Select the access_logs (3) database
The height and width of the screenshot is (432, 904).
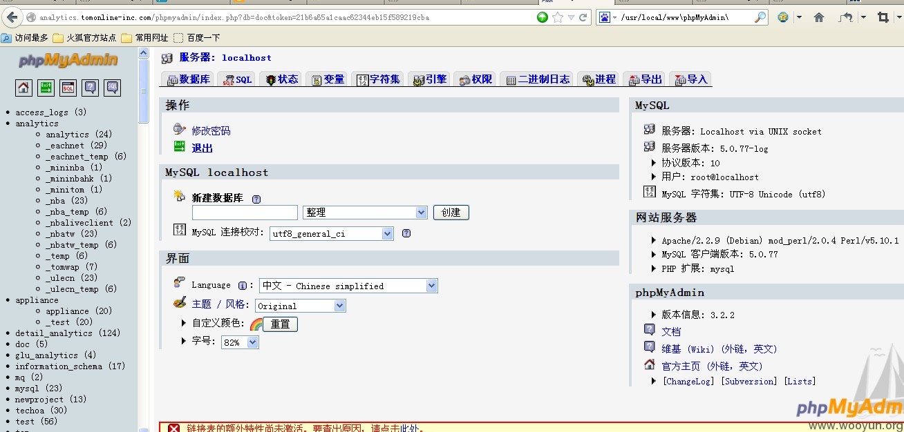tap(51, 112)
